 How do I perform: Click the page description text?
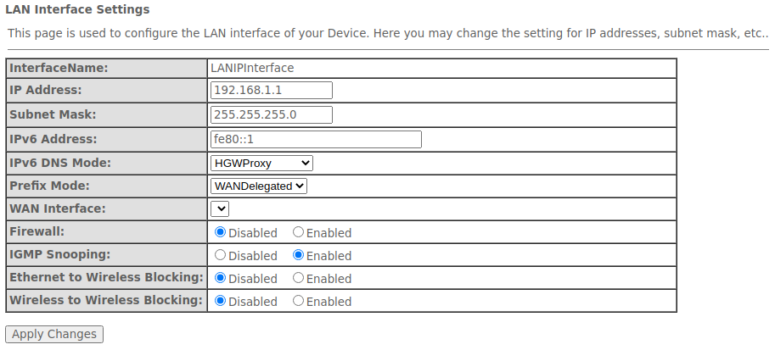click(387, 33)
